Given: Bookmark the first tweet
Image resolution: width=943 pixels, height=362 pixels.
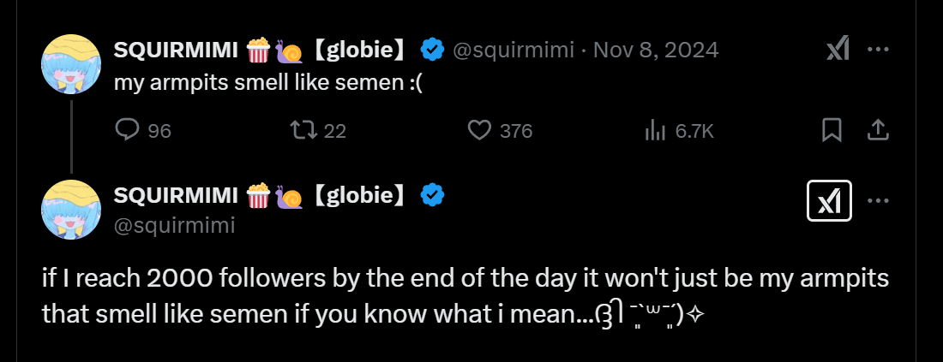Looking at the screenshot, I should tap(831, 130).
